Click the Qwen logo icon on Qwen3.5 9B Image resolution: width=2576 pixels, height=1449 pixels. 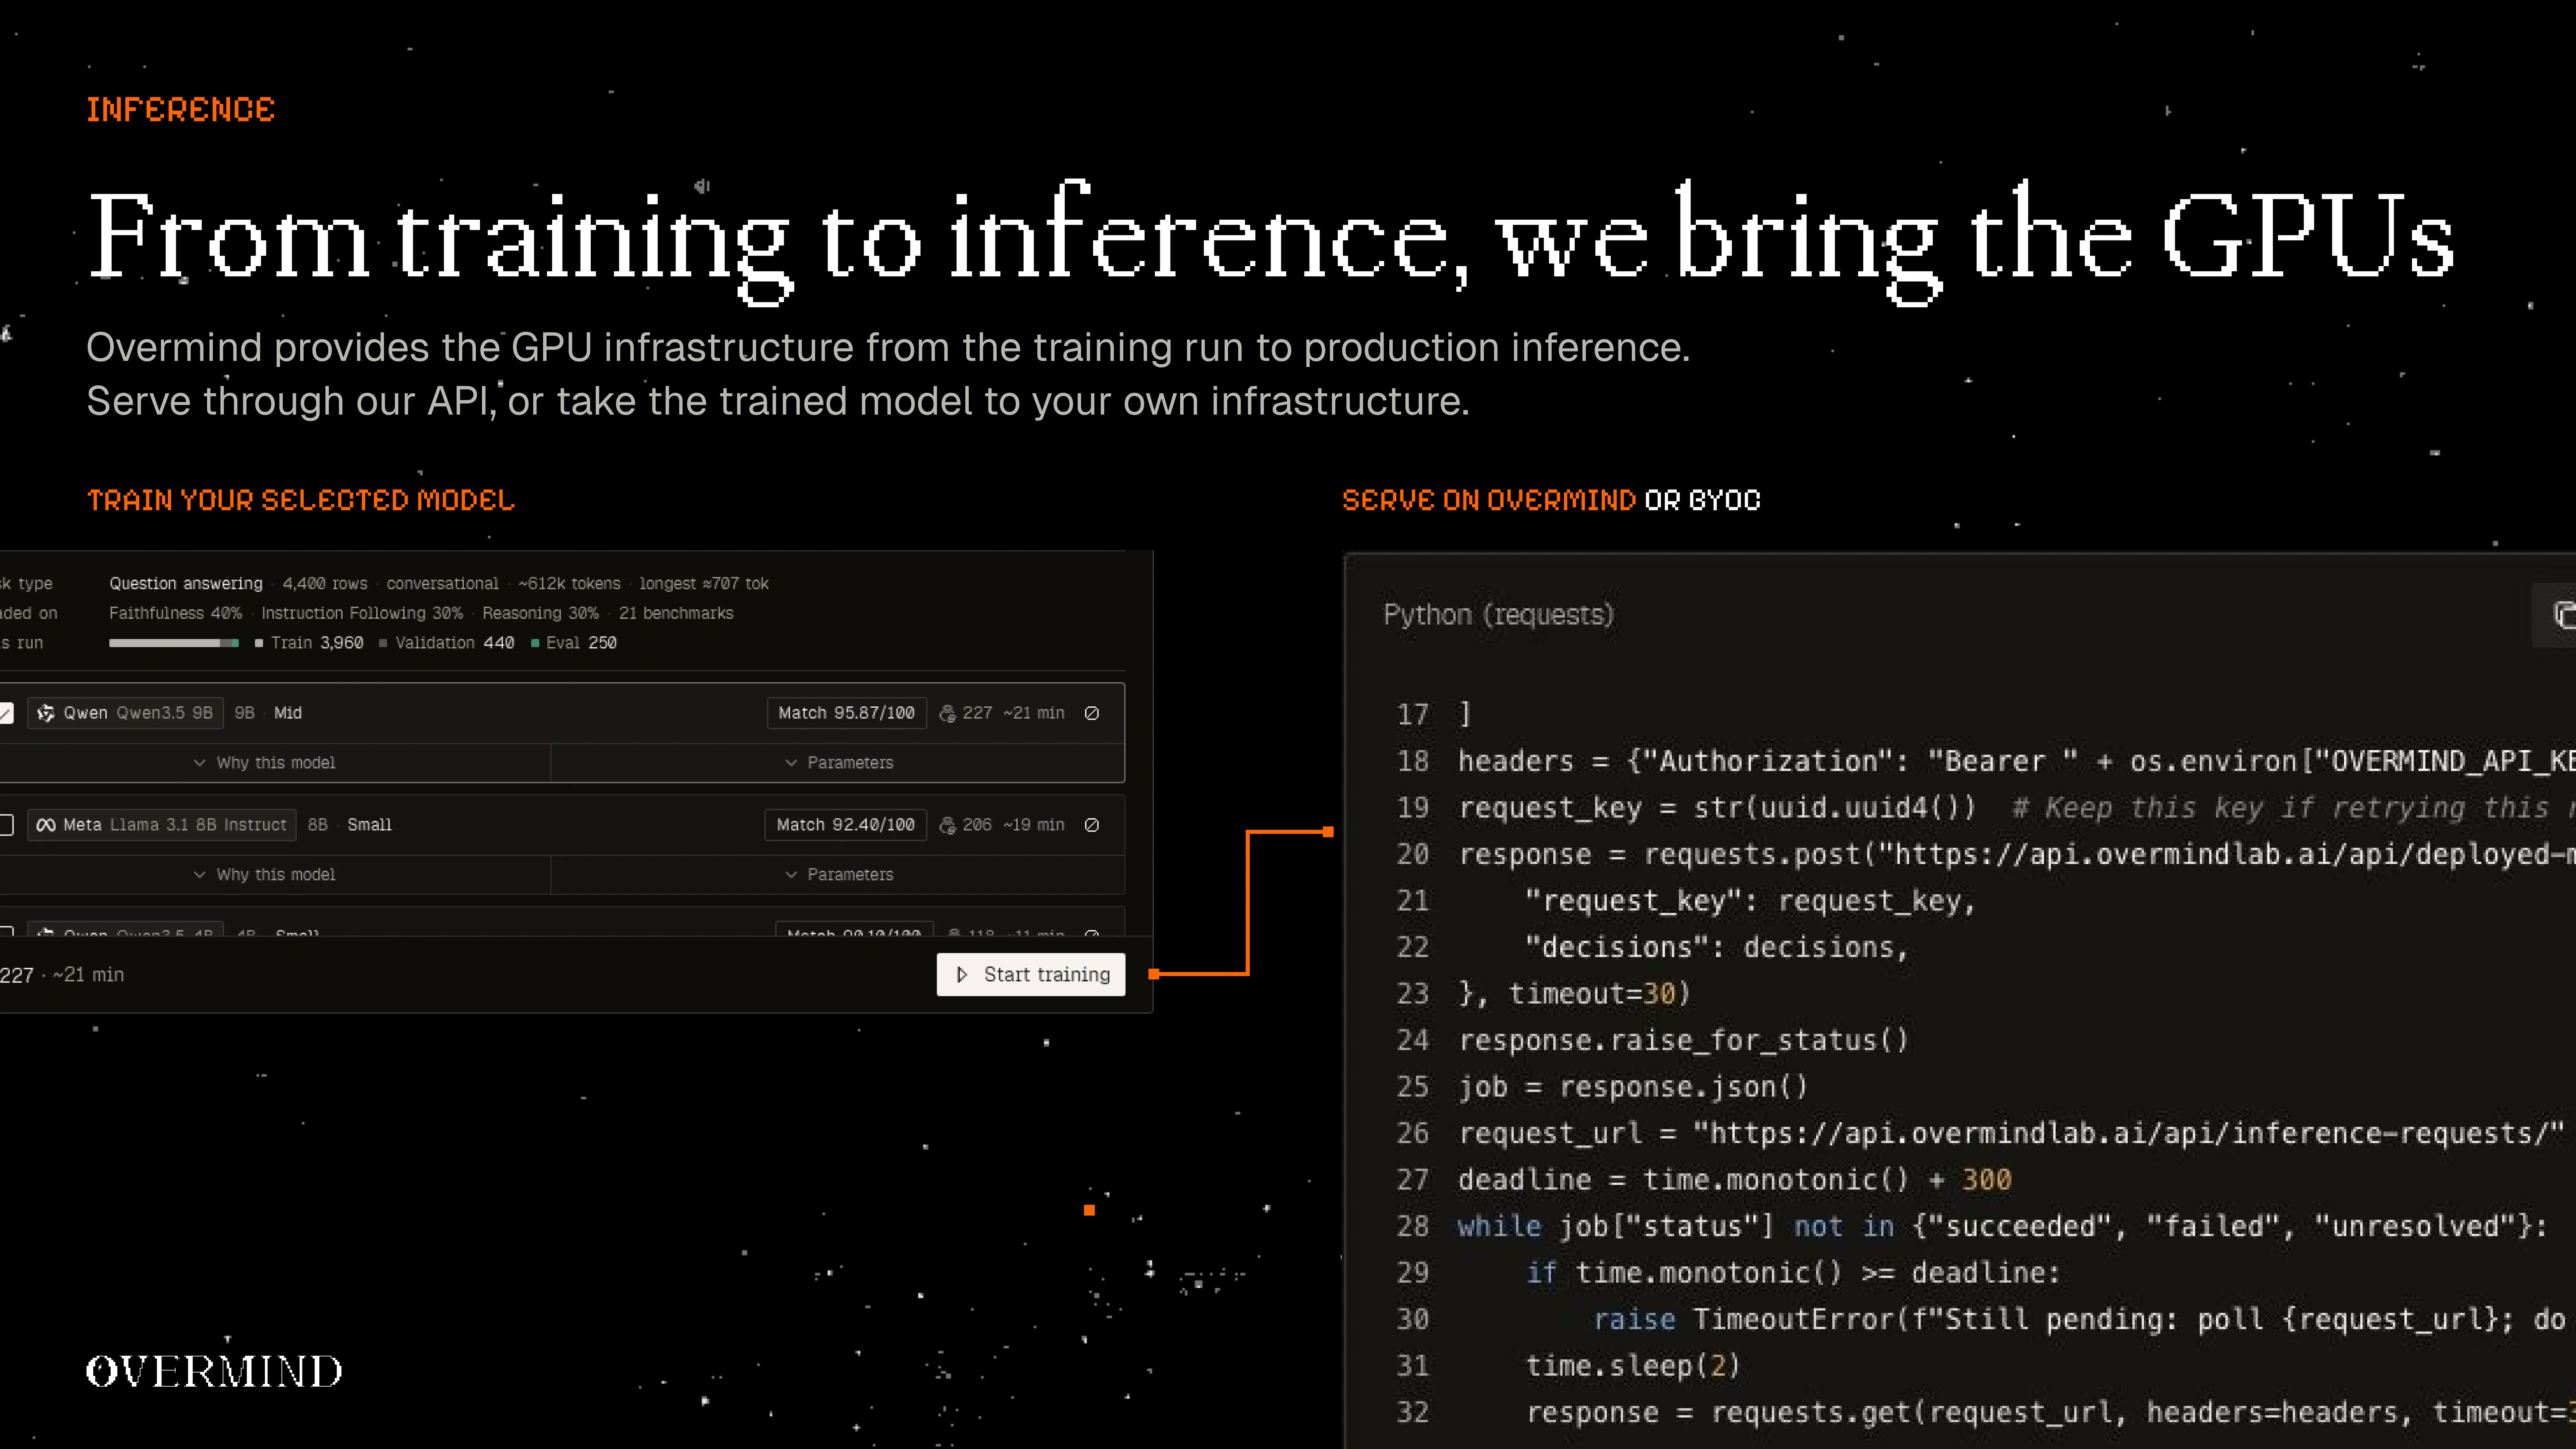46,713
